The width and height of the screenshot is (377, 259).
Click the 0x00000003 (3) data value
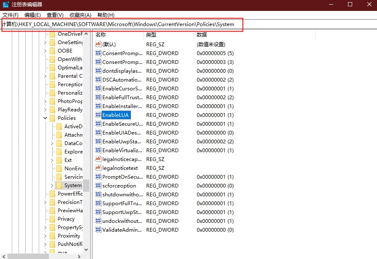pos(215,62)
